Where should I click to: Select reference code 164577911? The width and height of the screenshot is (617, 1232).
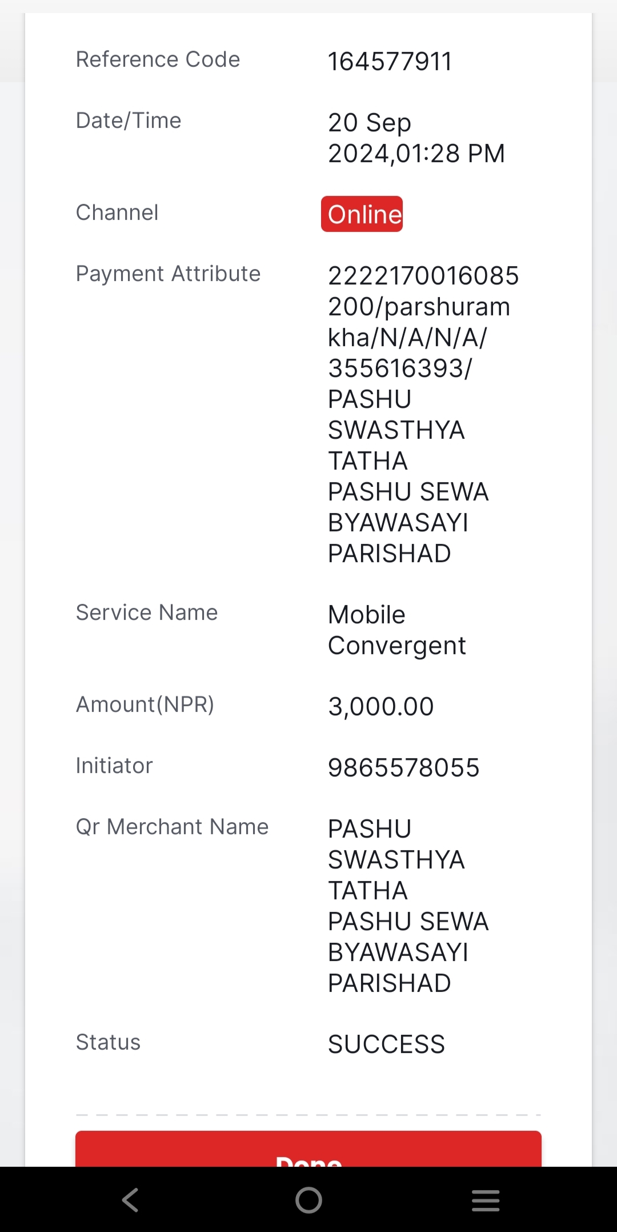[x=390, y=61]
